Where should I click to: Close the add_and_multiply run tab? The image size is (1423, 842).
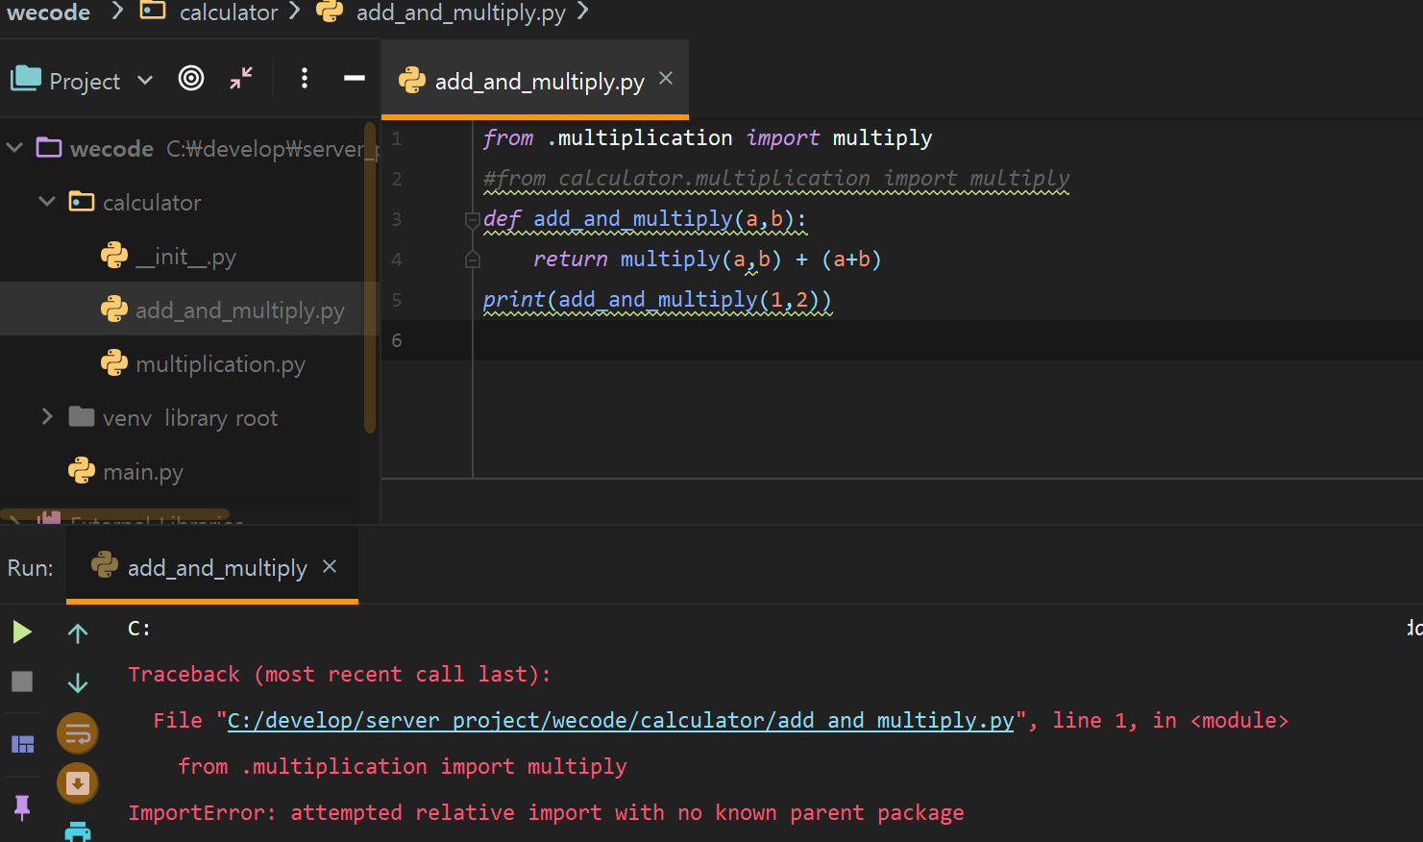[330, 567]
